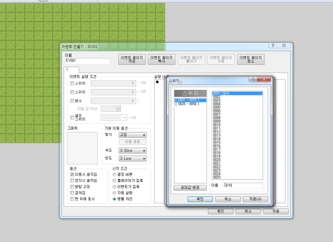This screenshot has width=333, height=242.
Task: Select switch entry 0001: 대쉬
Action: click(238, 93)
